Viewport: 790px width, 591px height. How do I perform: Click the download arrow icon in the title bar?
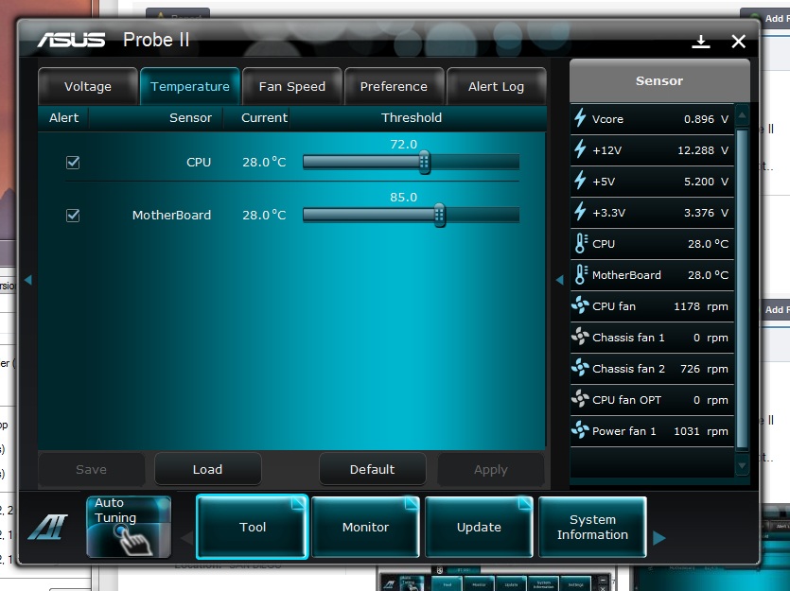click(x=701, y=42)
